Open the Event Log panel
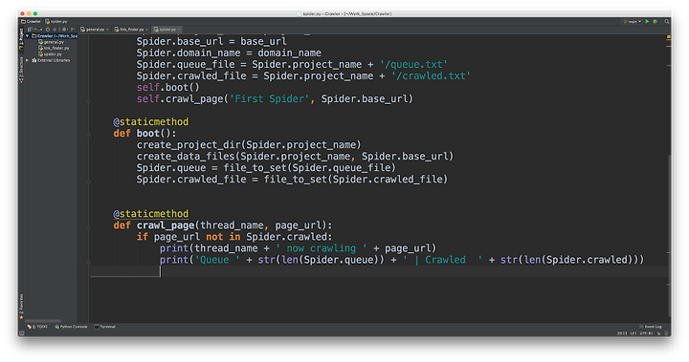Viewport: 689px width, 362px height. tap(651, 327)
